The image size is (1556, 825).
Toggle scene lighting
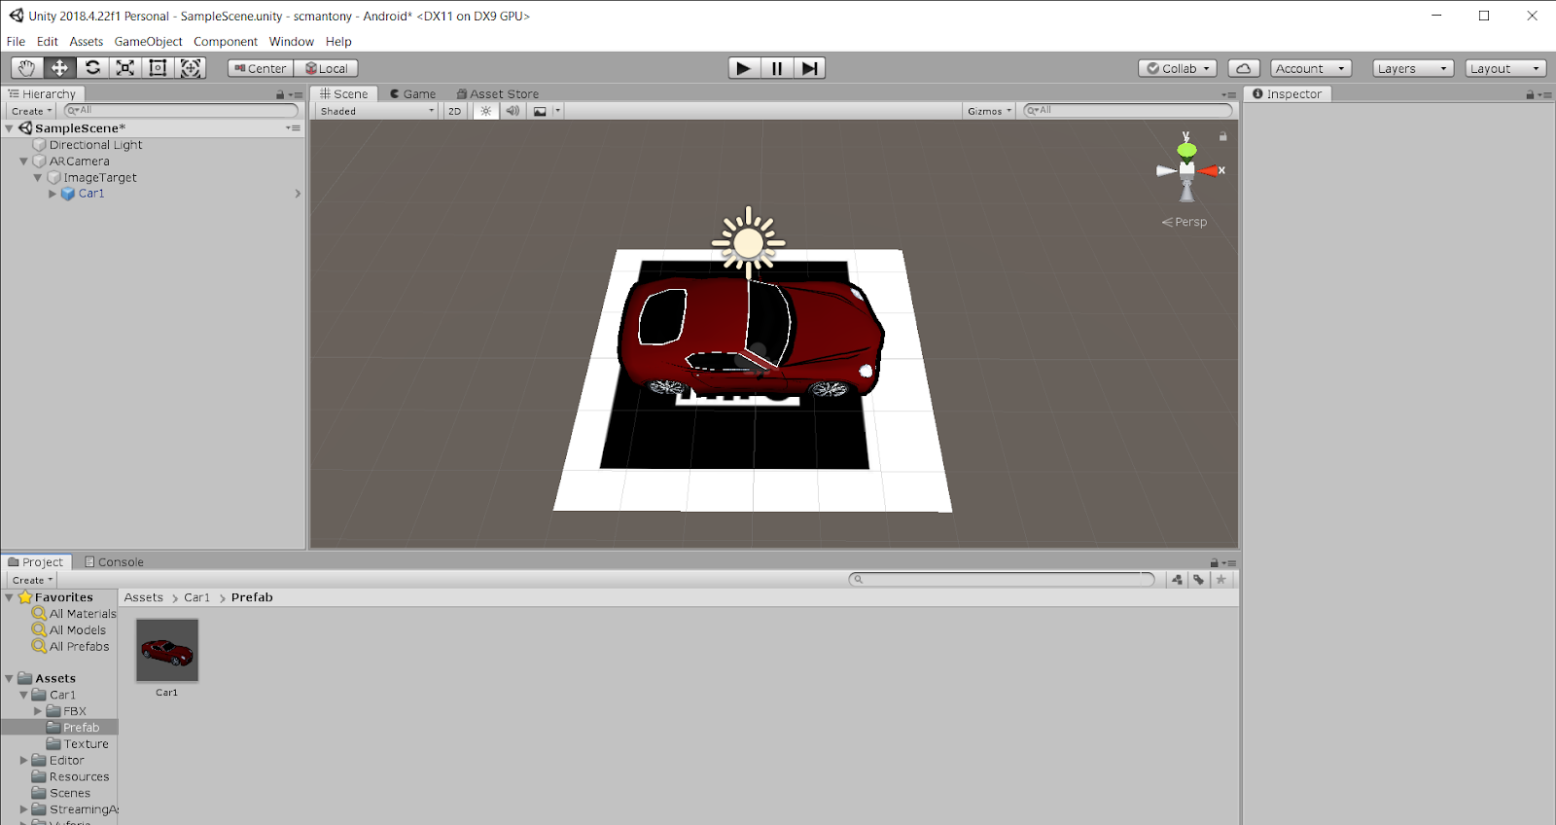click(486, 111)
